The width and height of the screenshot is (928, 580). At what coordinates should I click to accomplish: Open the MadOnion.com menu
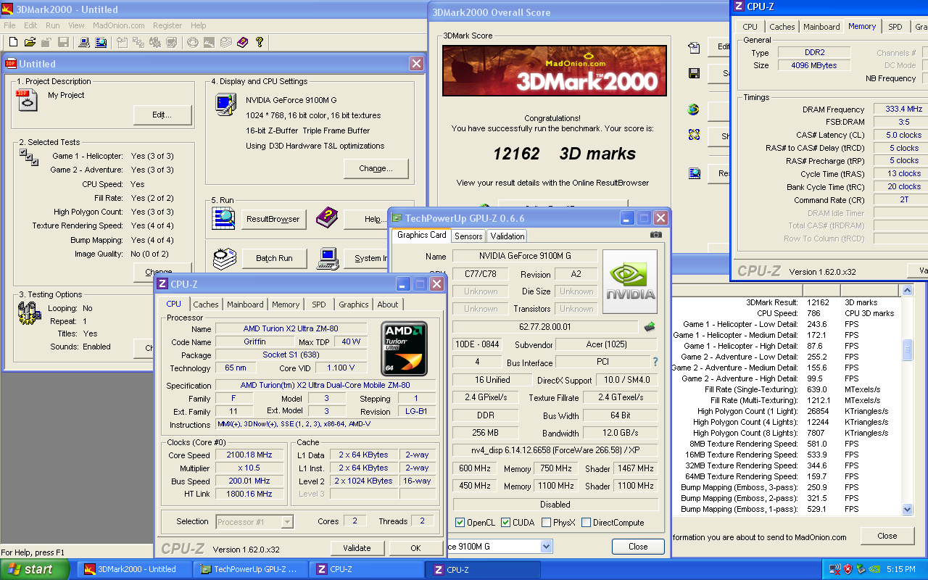119,25
